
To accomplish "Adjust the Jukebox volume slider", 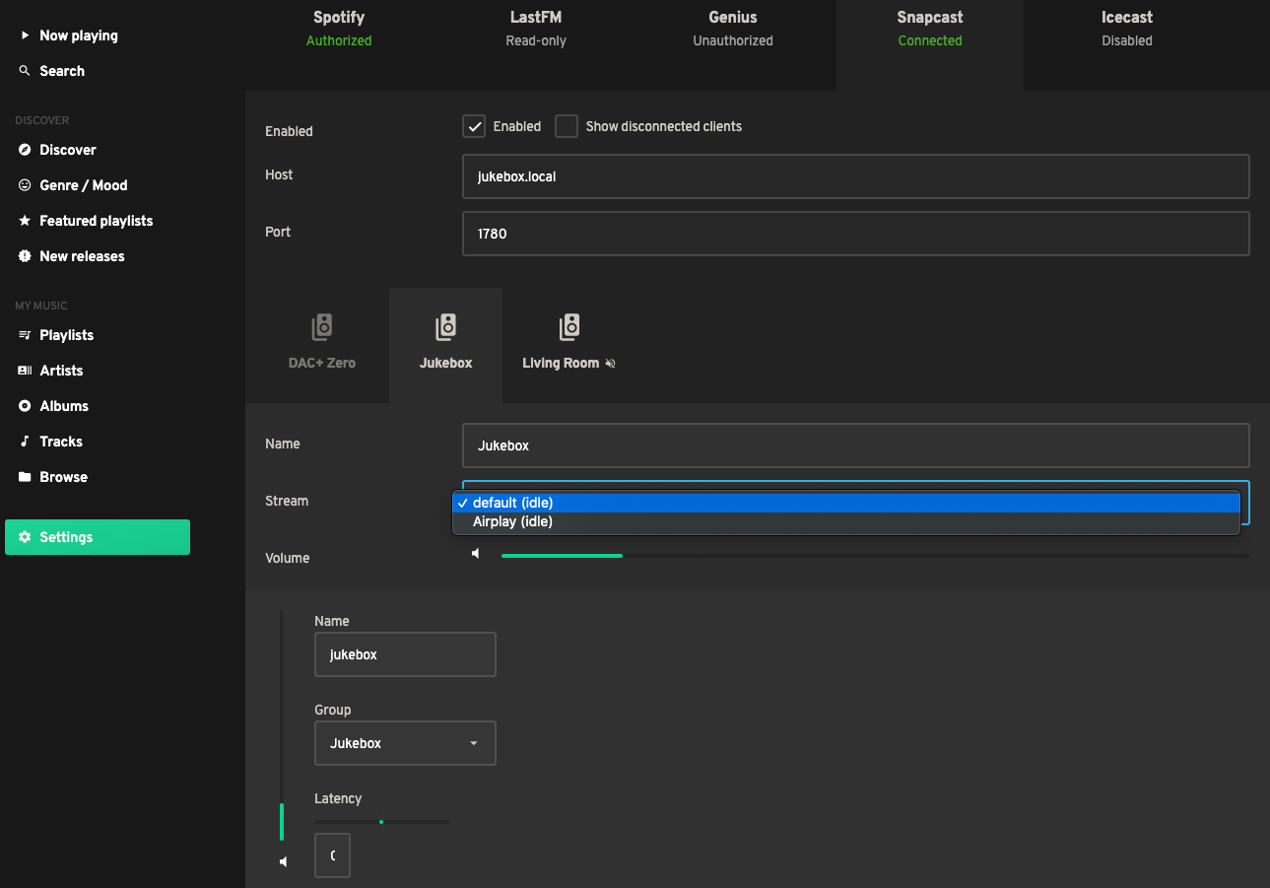I will (x=622, y=555).
